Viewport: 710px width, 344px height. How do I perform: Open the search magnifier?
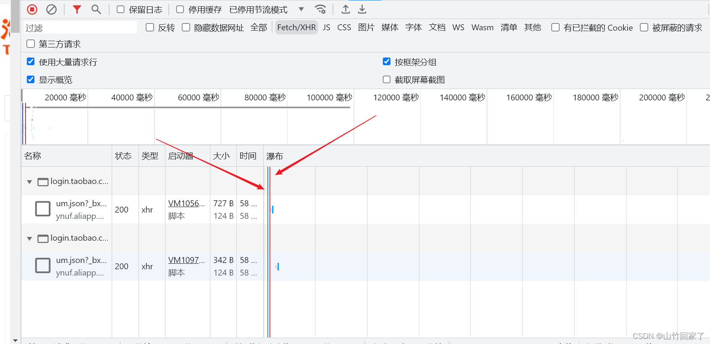click(x=96, y=9)
